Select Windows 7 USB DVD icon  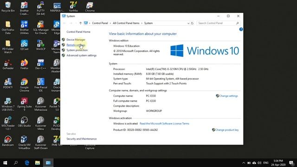click(8, 104)
